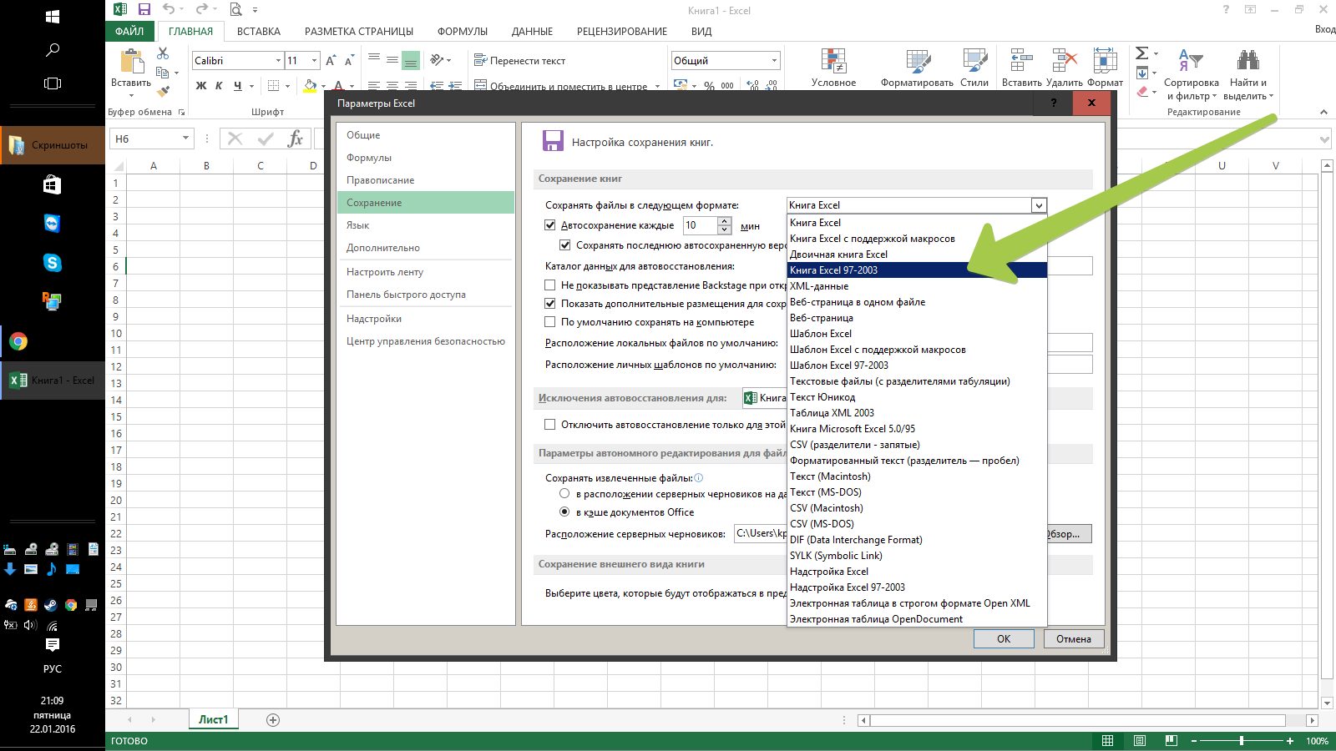Open Skype from the taskbar
This screenshot has width=1336, height=751.
click(x=52, y=263)
